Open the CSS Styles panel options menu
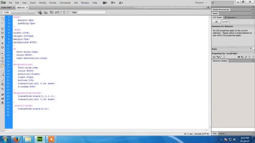The width and height of the screenshot is (255, 143). click(253, 17)
